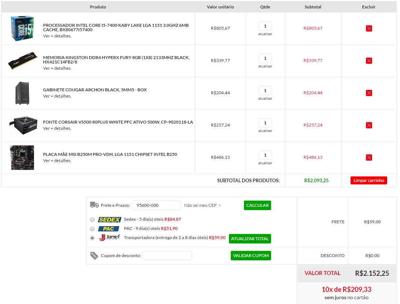This screenshot has height=304, width=400.
Task: Click atualizar under the Kingston memory quantity
Action: click(265, 66)
